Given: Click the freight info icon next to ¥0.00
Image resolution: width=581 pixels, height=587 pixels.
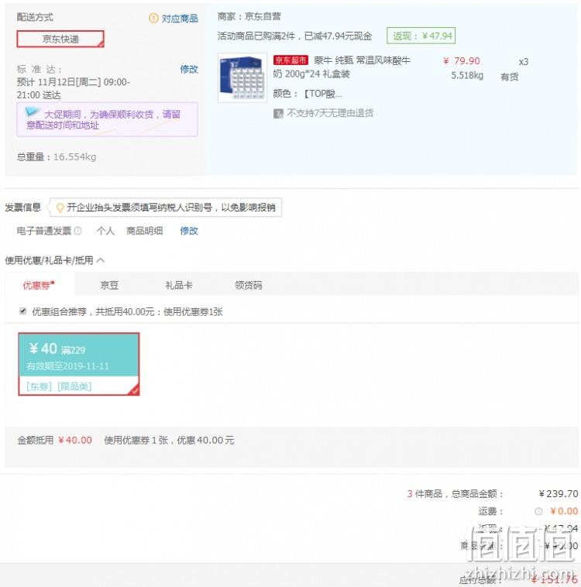Looking at the screenshot, I should click(x=538, y=511).
